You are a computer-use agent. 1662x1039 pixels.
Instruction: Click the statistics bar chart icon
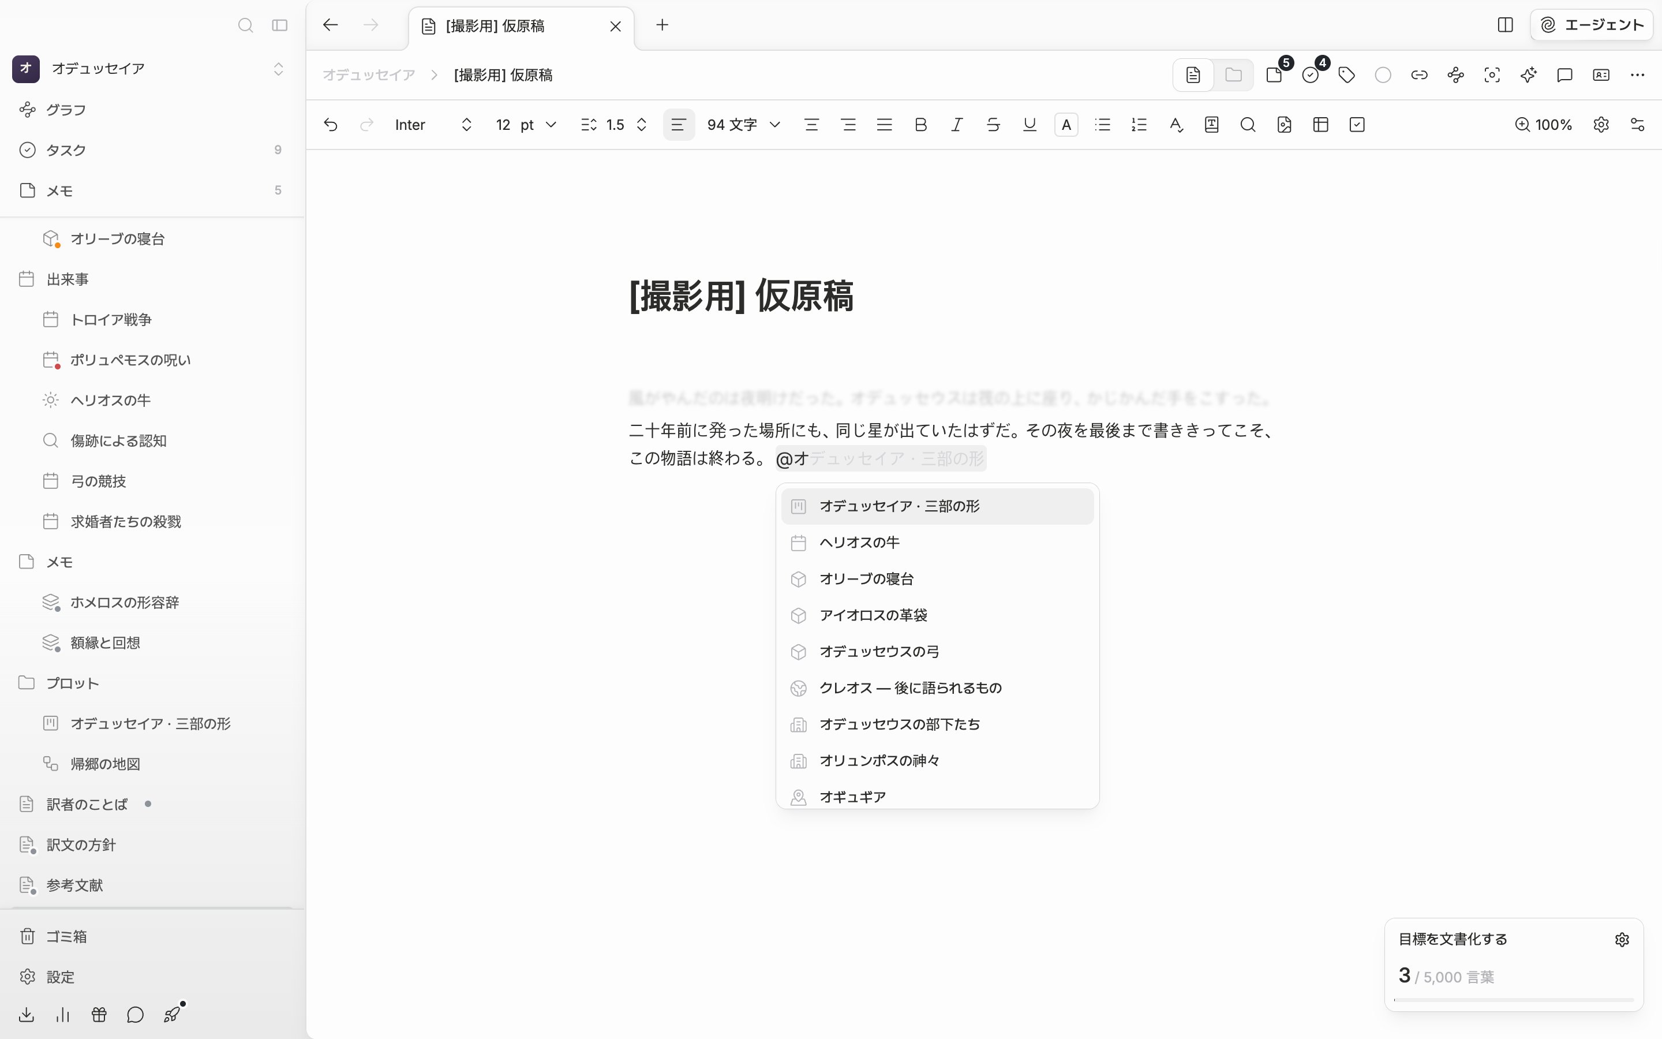coord(63,1015)
